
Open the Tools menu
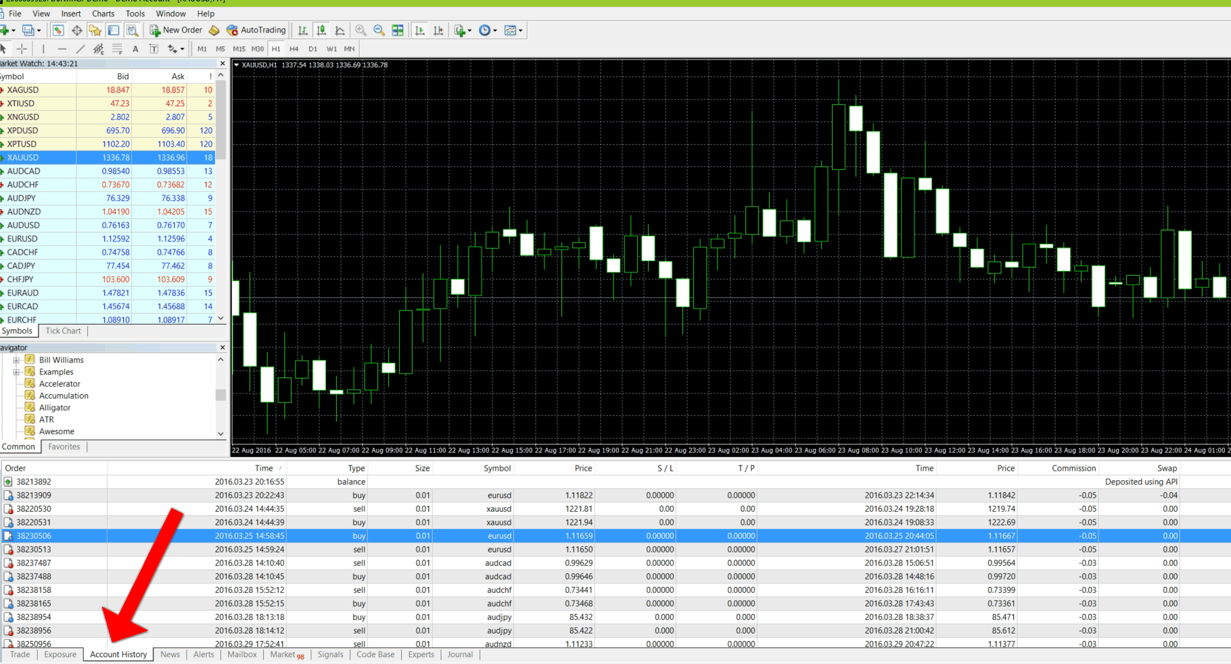(135, 14)
